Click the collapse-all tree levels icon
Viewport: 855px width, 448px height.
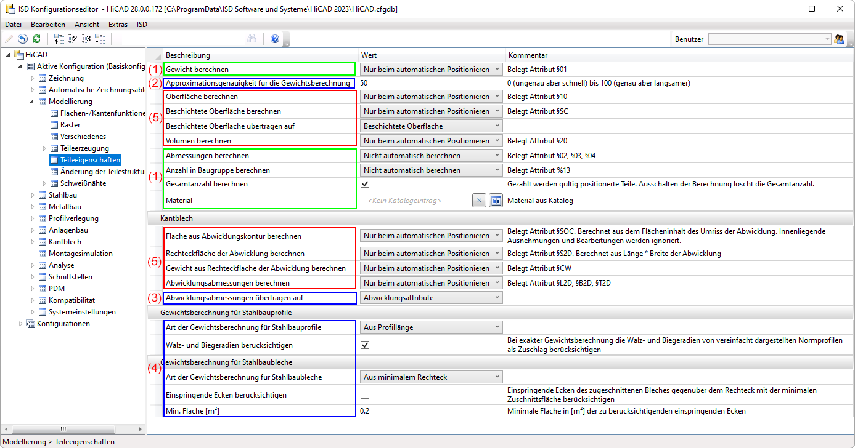click(59, 39)
